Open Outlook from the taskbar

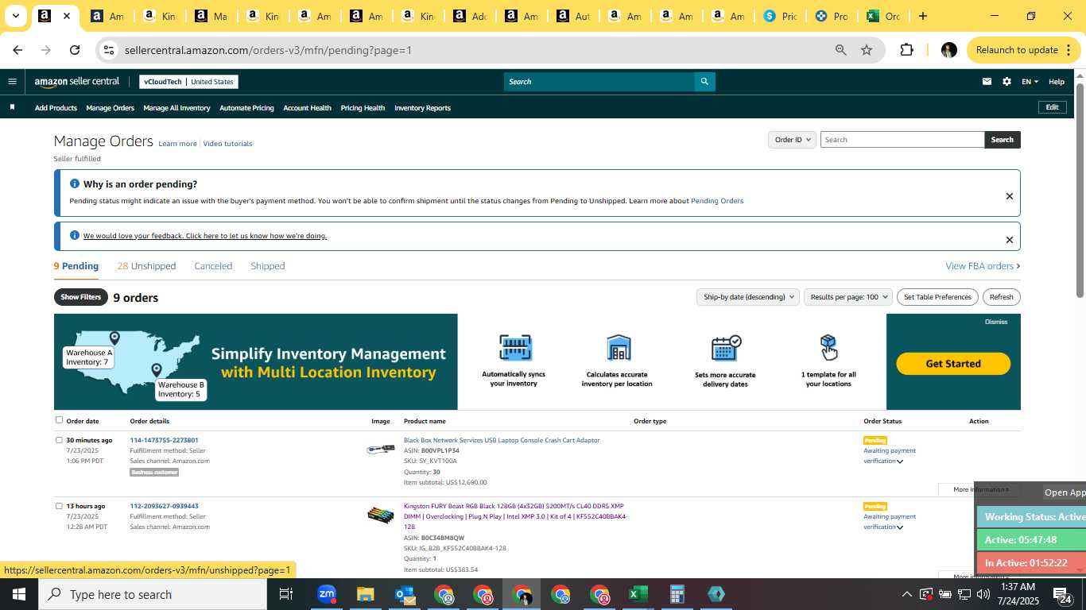pos(405,594)
